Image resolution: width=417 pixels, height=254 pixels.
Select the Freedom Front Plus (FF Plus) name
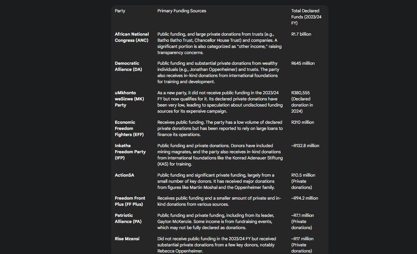[x=130, y=201]
